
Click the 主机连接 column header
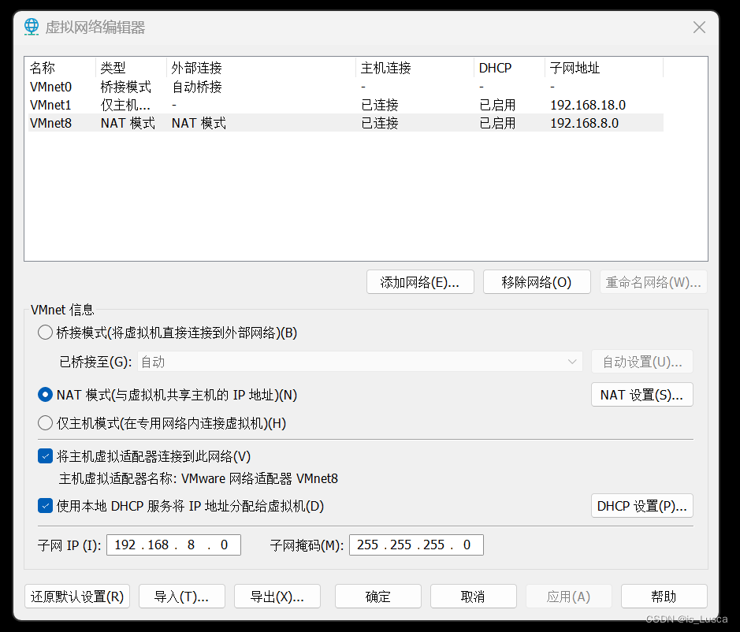415,68
